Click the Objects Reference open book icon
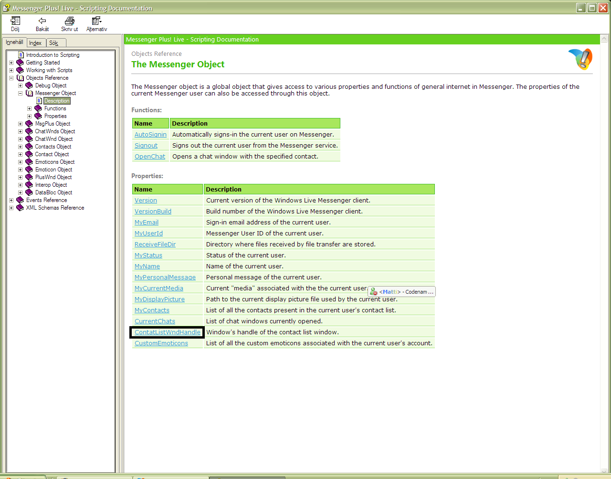611x479 pixels. point(20,78)
